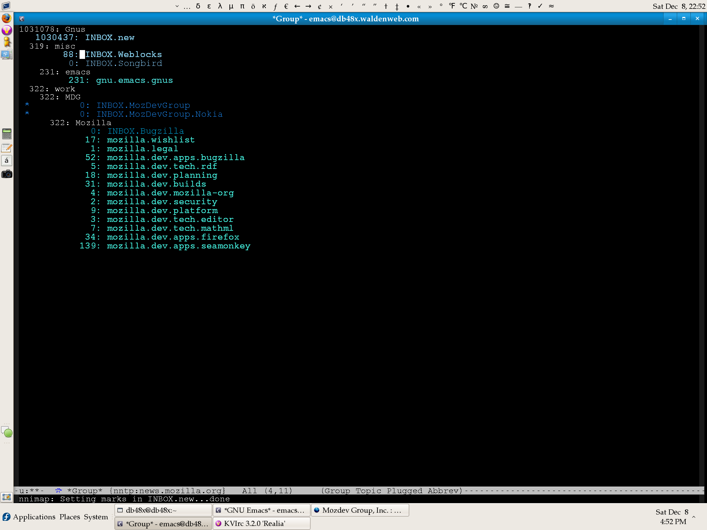Select the *Group* - emacs taskbar button

(163, 523)
